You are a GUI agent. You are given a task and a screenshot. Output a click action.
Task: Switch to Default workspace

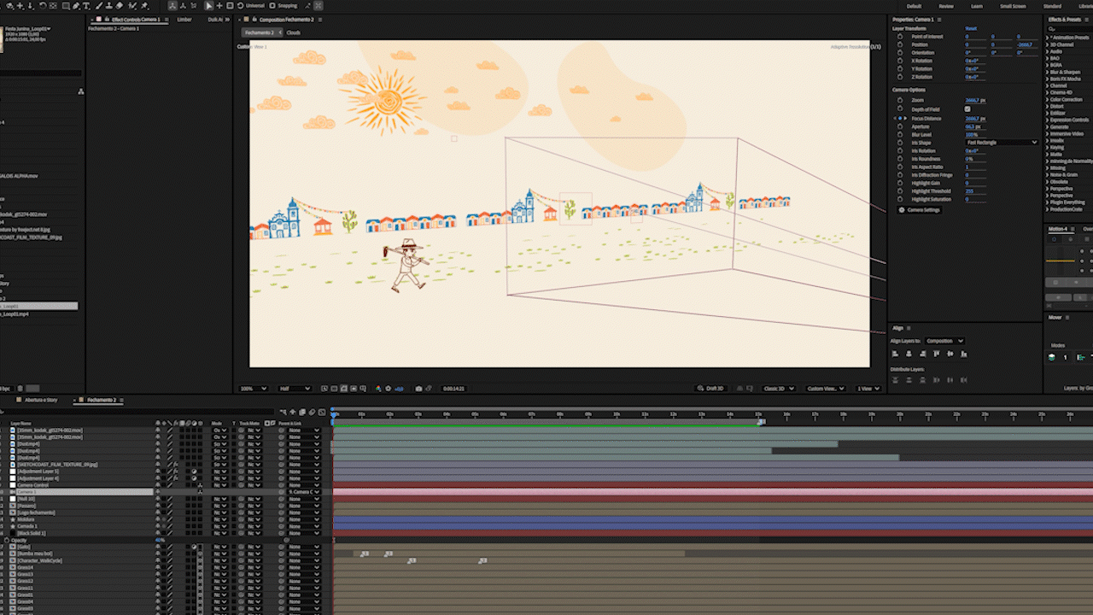click(x=914, y=6)
